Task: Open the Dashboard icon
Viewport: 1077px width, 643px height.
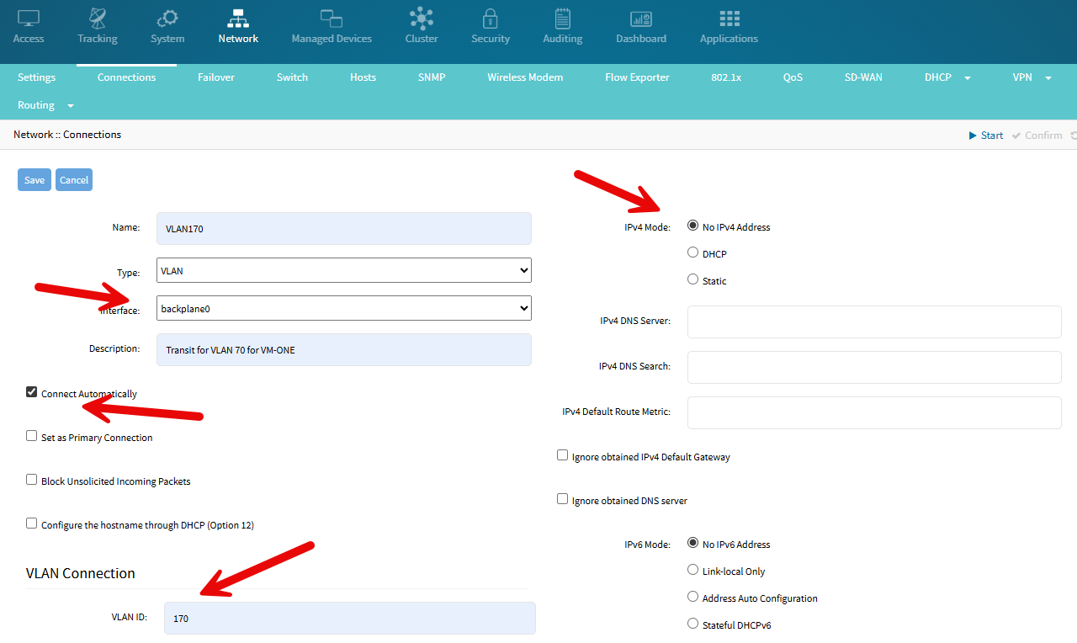Action: 641,19
